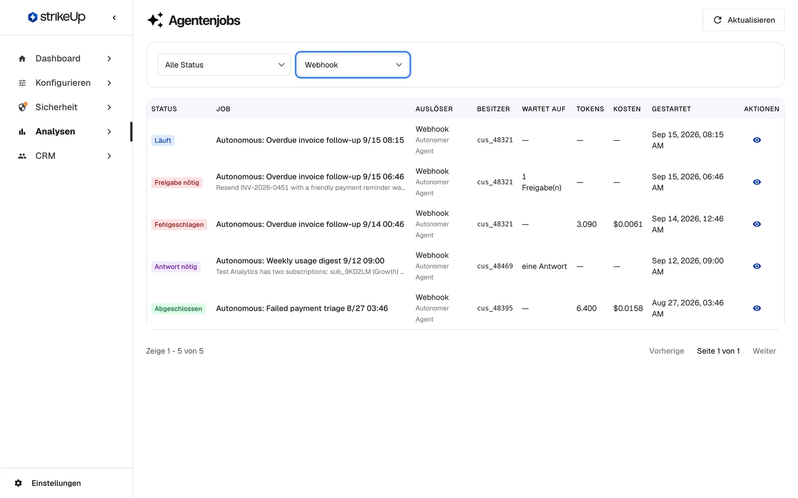
Task: Click the Test Analytics subscriptions description text
Action: [x=310, y=272]
